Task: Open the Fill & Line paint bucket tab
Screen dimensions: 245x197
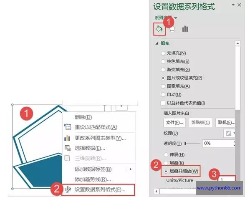Action: [x=159, y=29]
